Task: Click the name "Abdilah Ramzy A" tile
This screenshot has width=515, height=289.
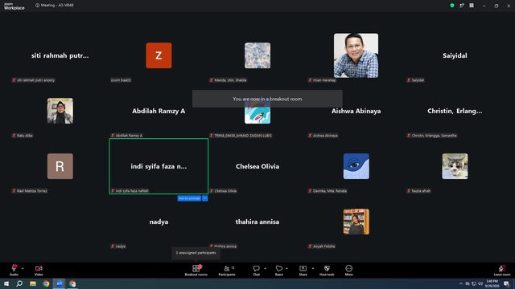Action: (159, 111)
